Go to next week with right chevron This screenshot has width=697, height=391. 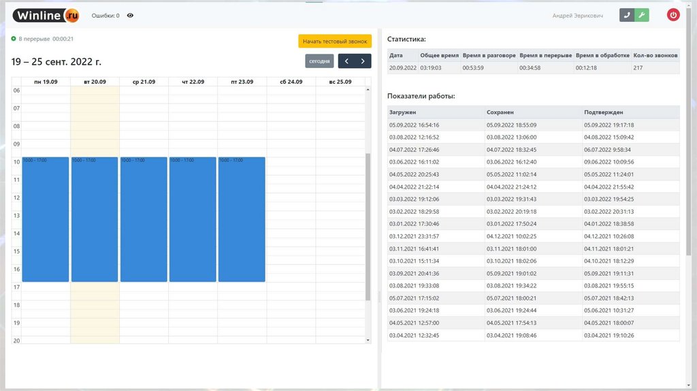click(363, 61)
